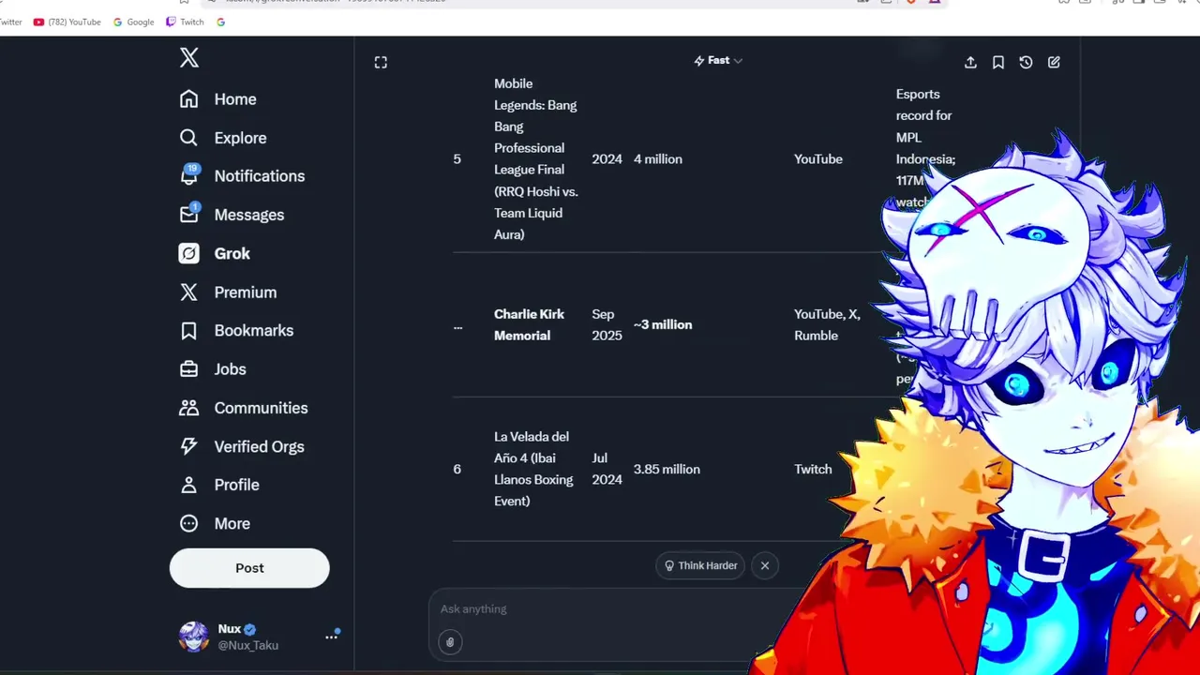The image size is (1200, 675).
Task: Open the Fast mode dropdown
Action: (718, 60)
